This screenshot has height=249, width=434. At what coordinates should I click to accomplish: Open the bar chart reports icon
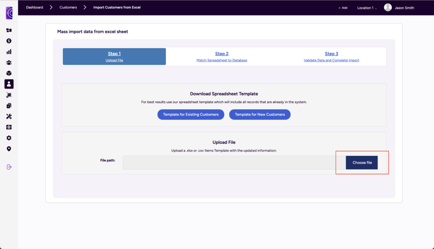pyautogui.click(x=9, y=52)
